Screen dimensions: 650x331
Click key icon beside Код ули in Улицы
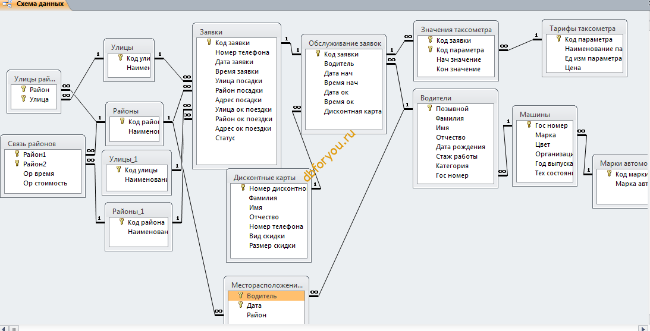click(x=121, y=58)
